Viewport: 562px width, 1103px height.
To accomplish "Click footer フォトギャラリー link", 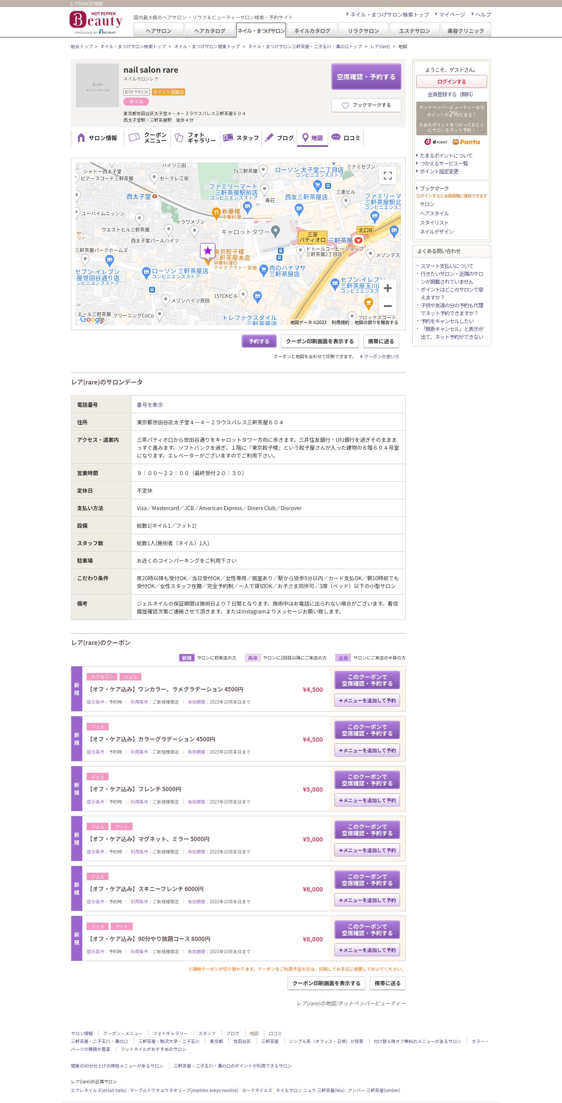I will pyautogui.click(x=170, y=1033).
